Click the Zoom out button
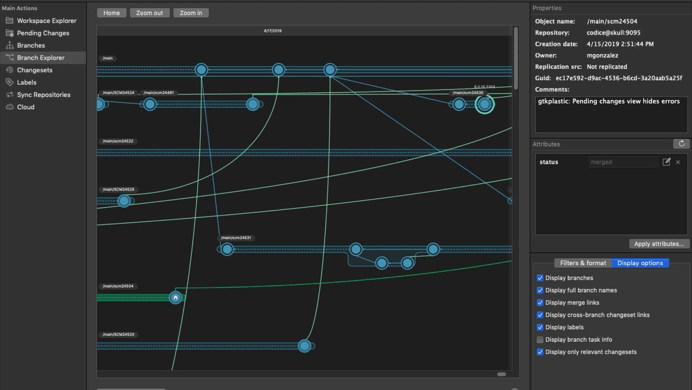692x390 pixels. (x=149, y=13)
